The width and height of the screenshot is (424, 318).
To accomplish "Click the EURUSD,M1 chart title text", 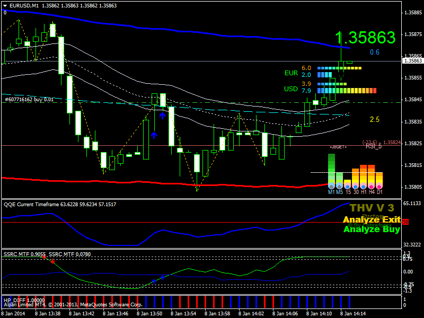I will coord(24,6).
